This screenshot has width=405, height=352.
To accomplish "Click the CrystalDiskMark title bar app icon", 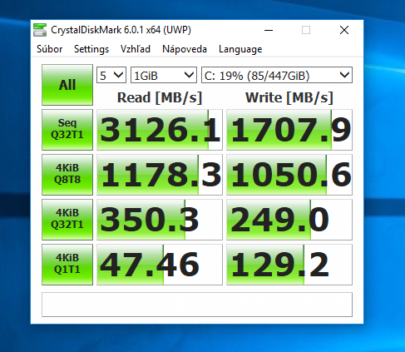I will [40, 30].
